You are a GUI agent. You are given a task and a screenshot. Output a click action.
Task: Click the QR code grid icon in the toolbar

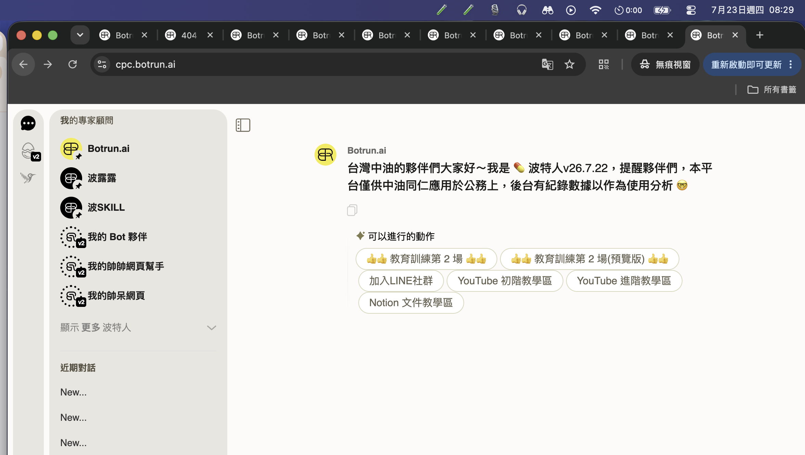604,64
